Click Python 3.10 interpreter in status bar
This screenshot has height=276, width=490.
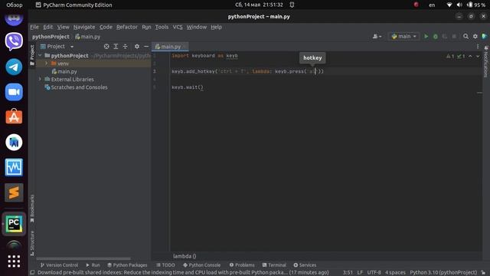443,273
